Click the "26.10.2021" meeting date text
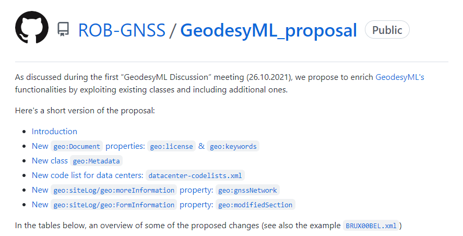 pos(271,77)
